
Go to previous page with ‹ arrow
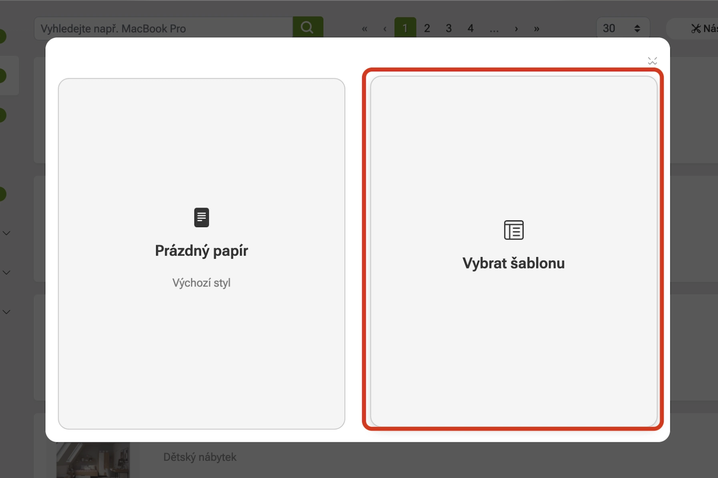point(385,29)
